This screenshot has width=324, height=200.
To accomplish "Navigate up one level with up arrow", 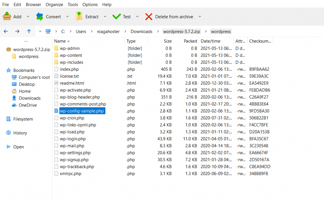I will pos(29,31).
